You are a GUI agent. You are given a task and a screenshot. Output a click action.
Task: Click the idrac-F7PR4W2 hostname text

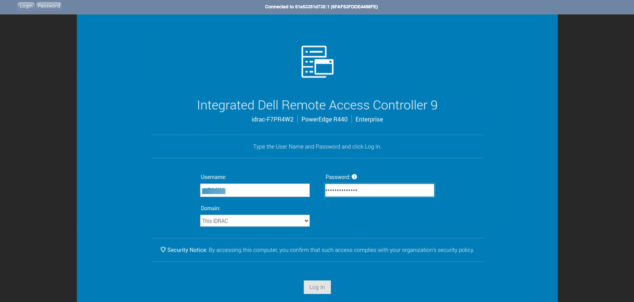[x=272, y=119]
